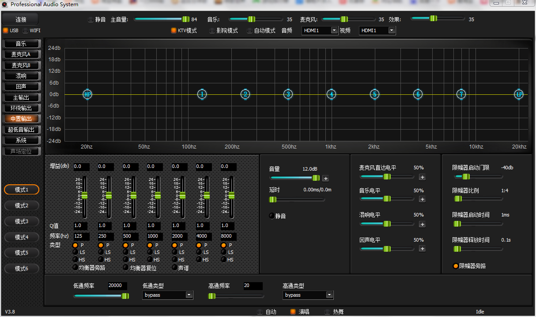Screen dimensions: 536x317
Task: Click the 限幅器比例 ratio slider
Action: [x=479, y=199]
